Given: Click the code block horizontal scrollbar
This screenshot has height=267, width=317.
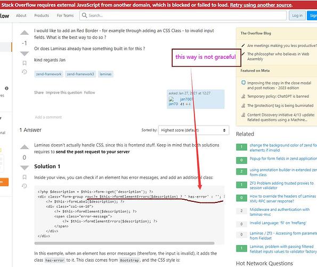Looking at the screenshot, I should point(124,243).
